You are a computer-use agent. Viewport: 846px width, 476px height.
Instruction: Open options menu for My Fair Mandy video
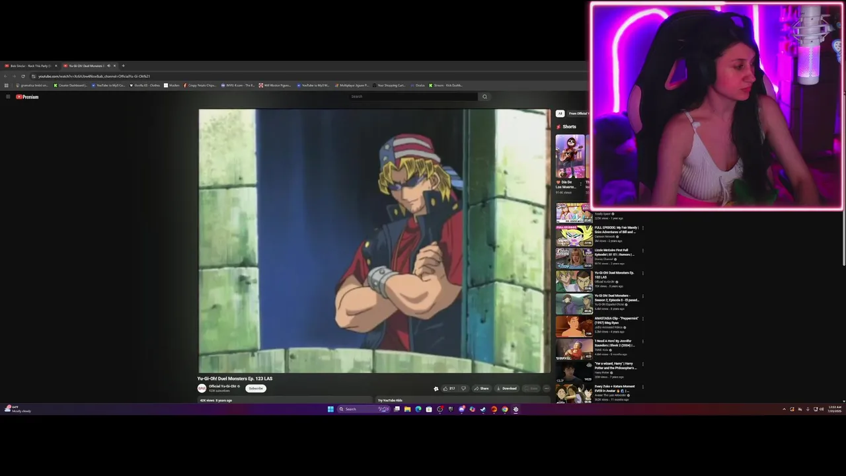[642, 228]
